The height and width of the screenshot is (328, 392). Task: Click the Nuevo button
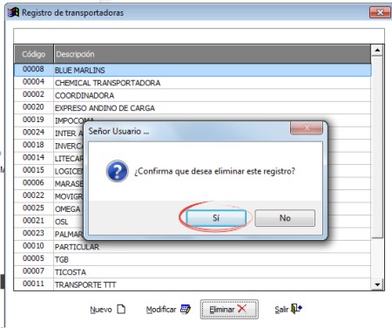pos(107,310)
